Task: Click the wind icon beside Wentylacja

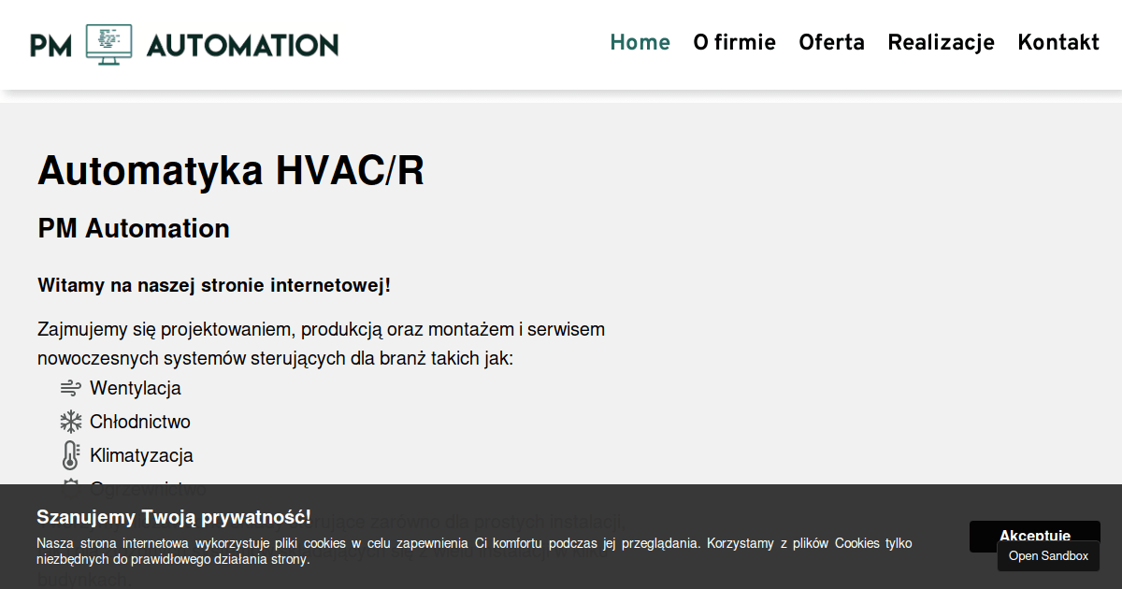Action: [x=71, y=388]
